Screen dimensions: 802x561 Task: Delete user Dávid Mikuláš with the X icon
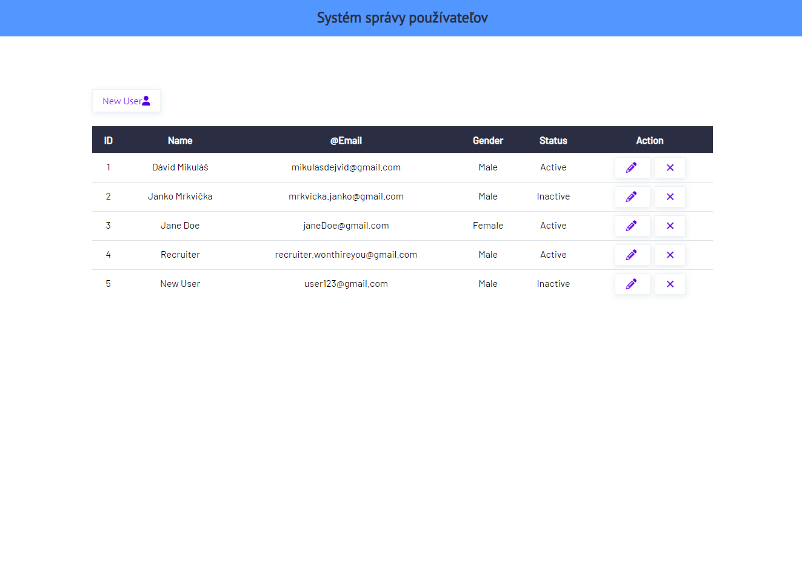(670, 167)
